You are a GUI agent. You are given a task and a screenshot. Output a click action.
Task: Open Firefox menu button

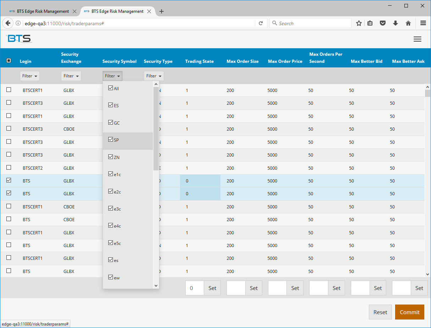pos(423,23)
